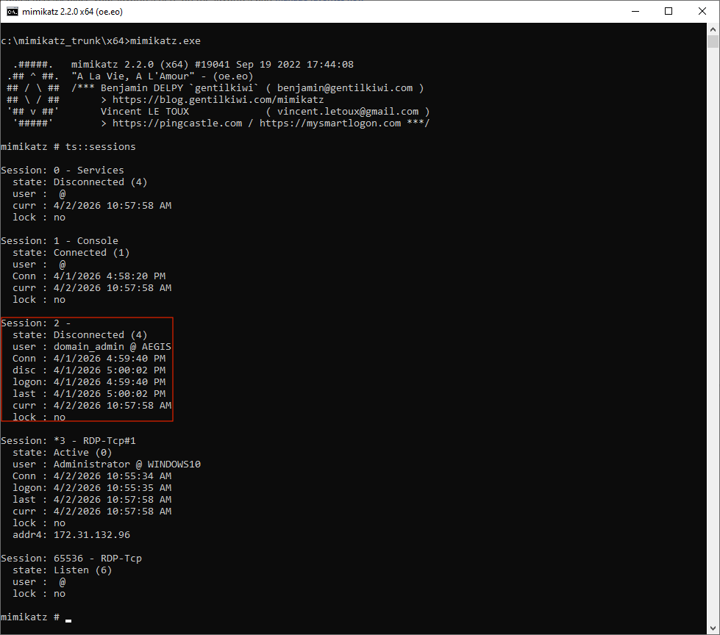Click the vertical scrollbar thumb
The width and height of the screenshot is (720, 635).
pos(713,42)
